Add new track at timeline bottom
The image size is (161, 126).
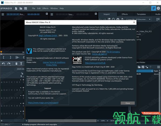pyautogui.click(x=2, y=121)
